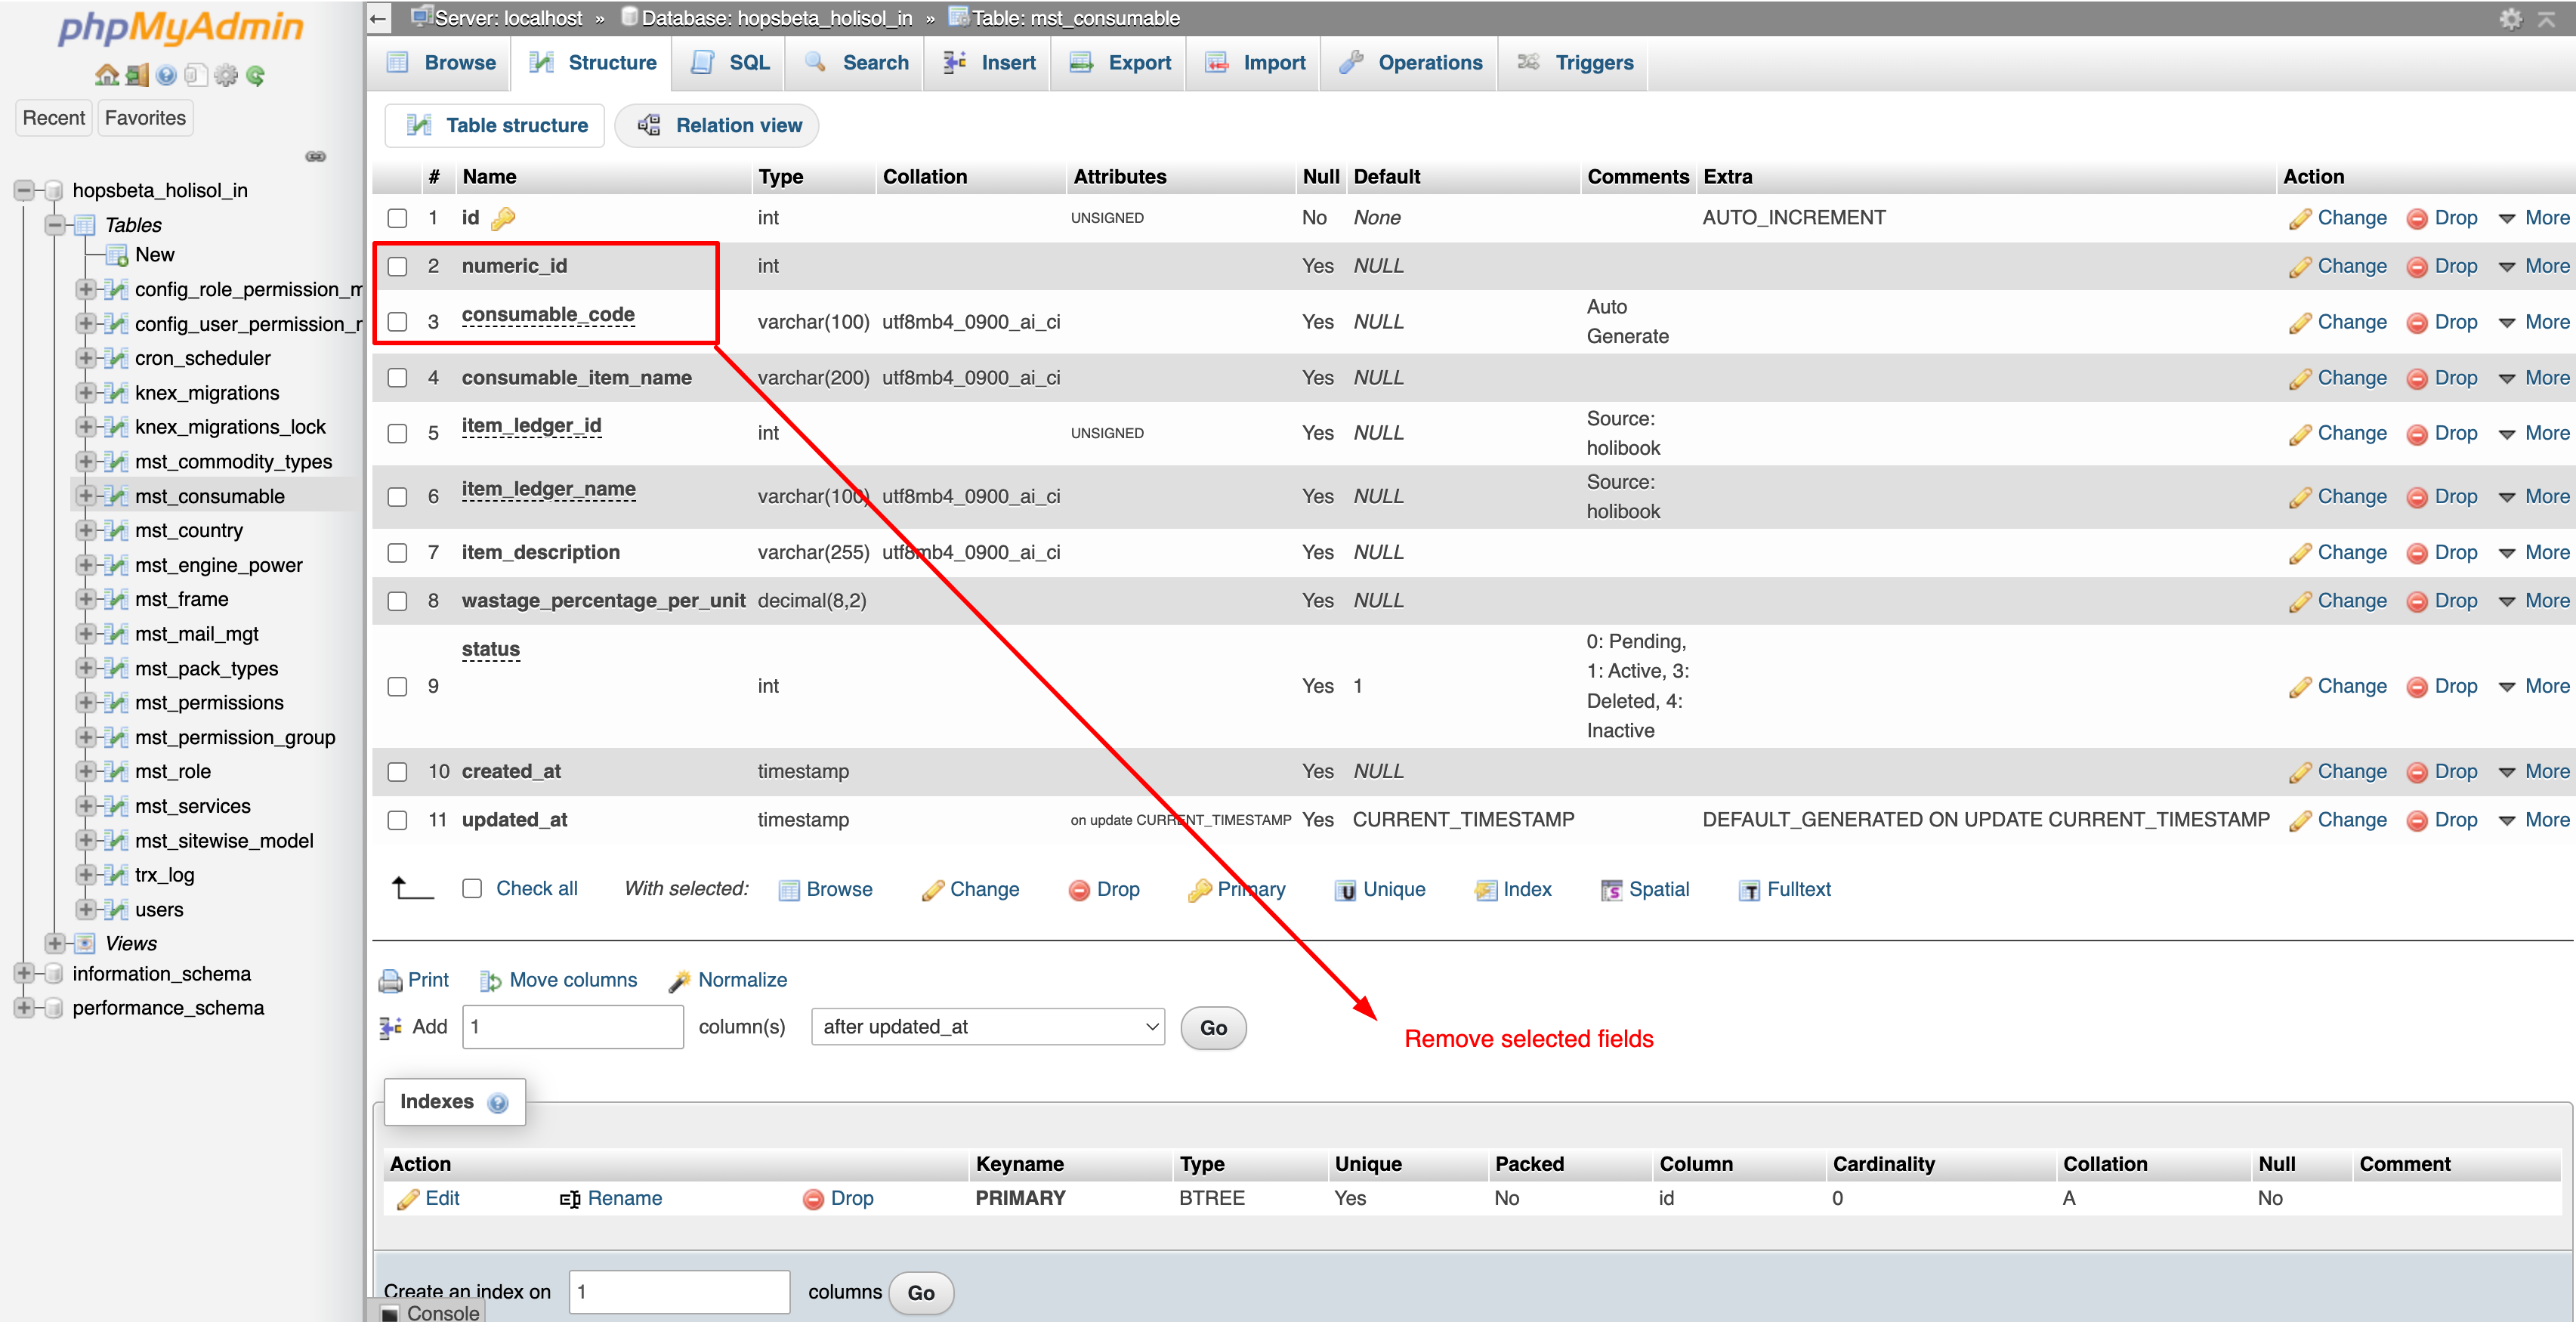Click the page settings gear at top right
Image resolution: width=2576 pixels, height=1322 pixels.
click(x=2510, y=19)
